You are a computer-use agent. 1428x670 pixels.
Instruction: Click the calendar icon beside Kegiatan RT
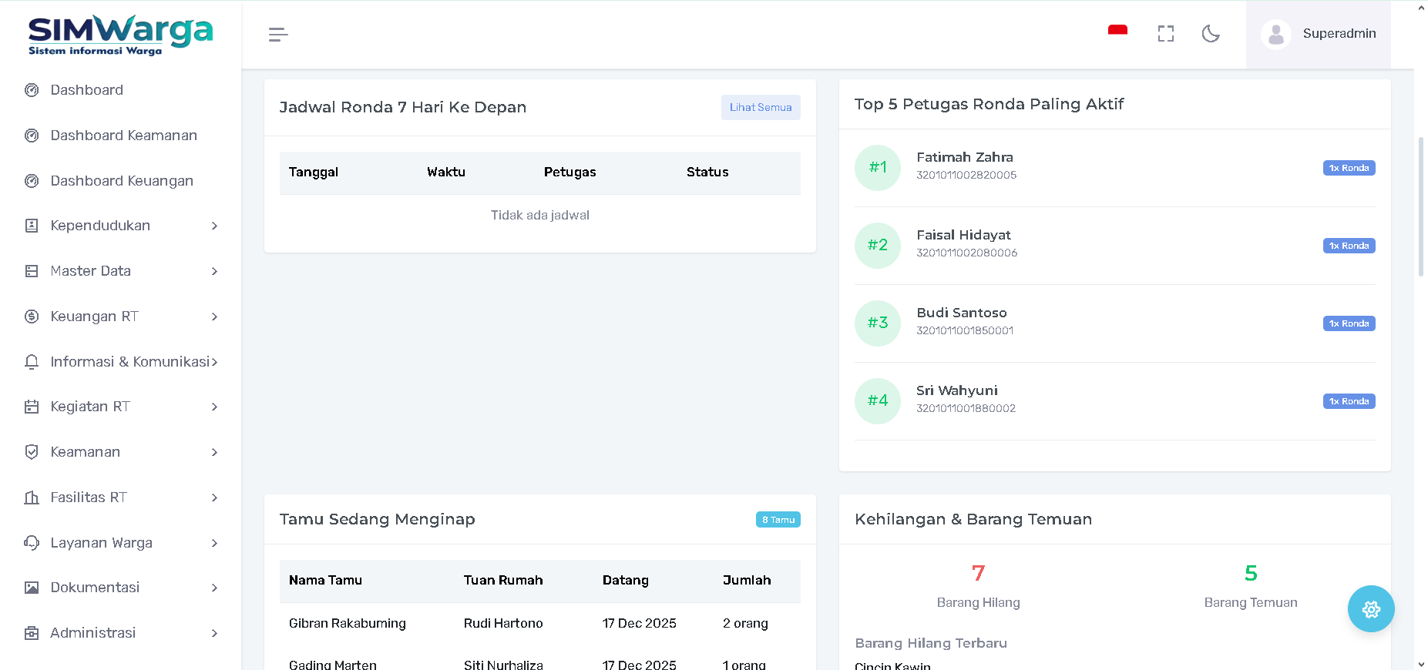32,407
